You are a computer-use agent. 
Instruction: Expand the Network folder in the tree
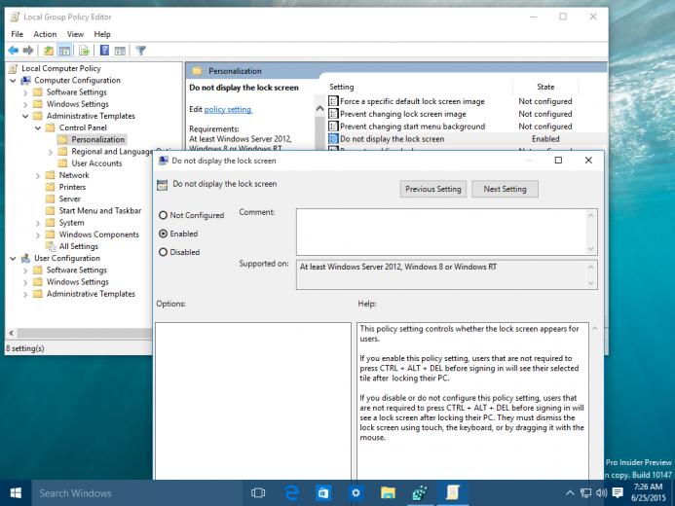(x=38, y=175)
